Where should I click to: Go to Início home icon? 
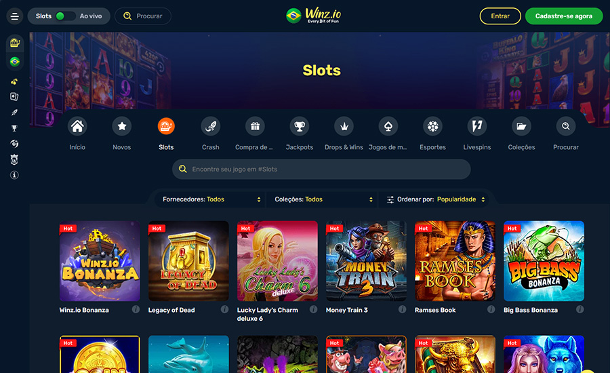pos(77,126)
